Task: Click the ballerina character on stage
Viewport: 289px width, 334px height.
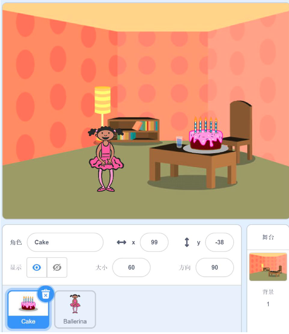Action: [106, 159]
